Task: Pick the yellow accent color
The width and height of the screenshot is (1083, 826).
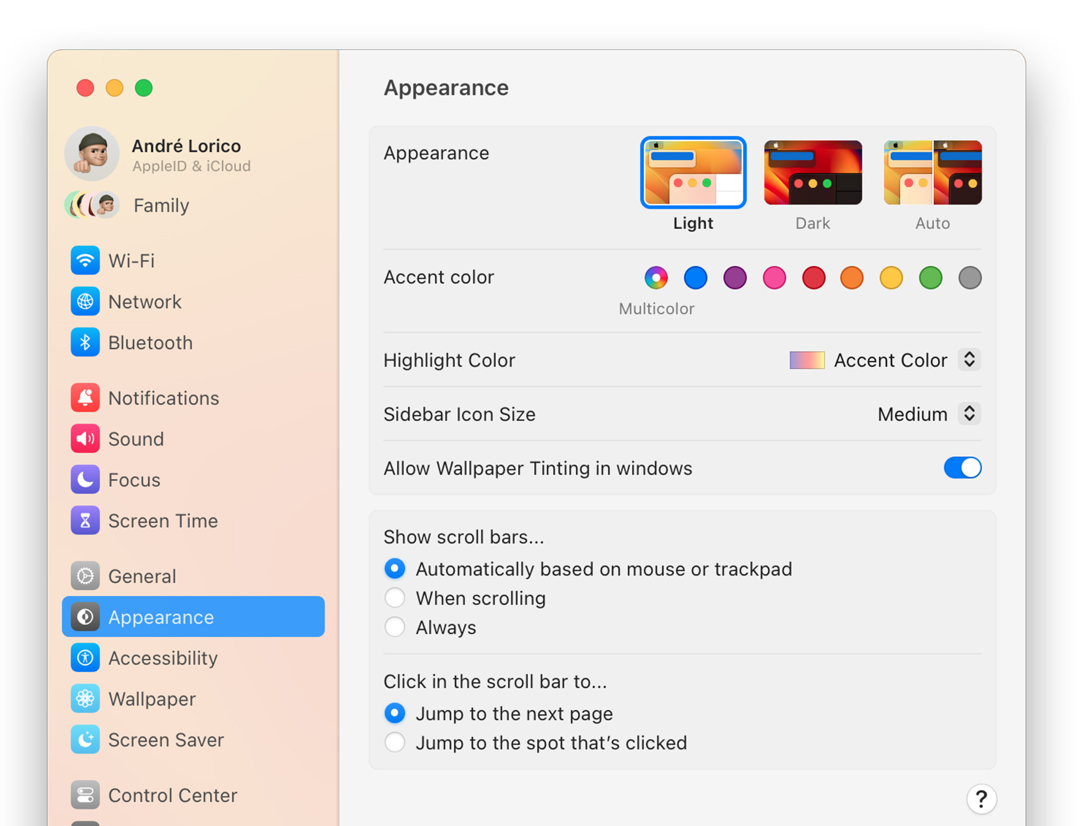Action: click(891, 278)
